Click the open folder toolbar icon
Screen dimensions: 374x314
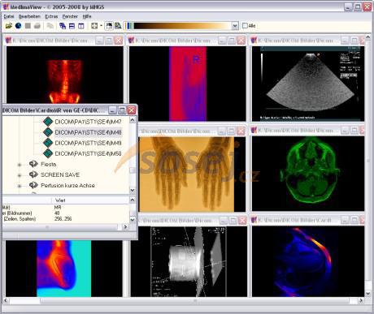point(9,26)
